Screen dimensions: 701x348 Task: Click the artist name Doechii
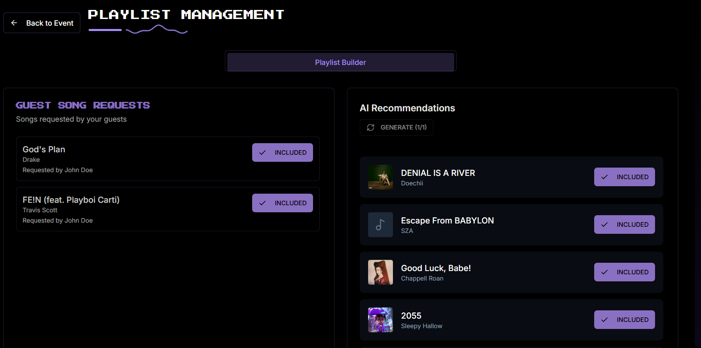pyautogui.click(x=412, y=183)
